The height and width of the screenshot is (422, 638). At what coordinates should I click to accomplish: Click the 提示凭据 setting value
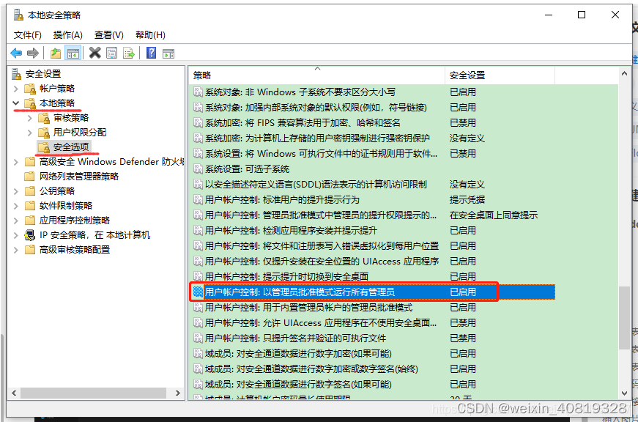click(467, 200)
